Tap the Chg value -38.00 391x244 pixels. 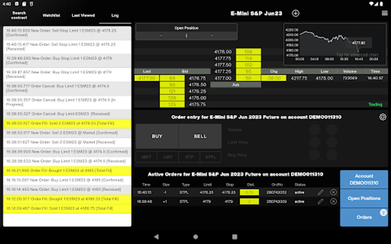274,78
